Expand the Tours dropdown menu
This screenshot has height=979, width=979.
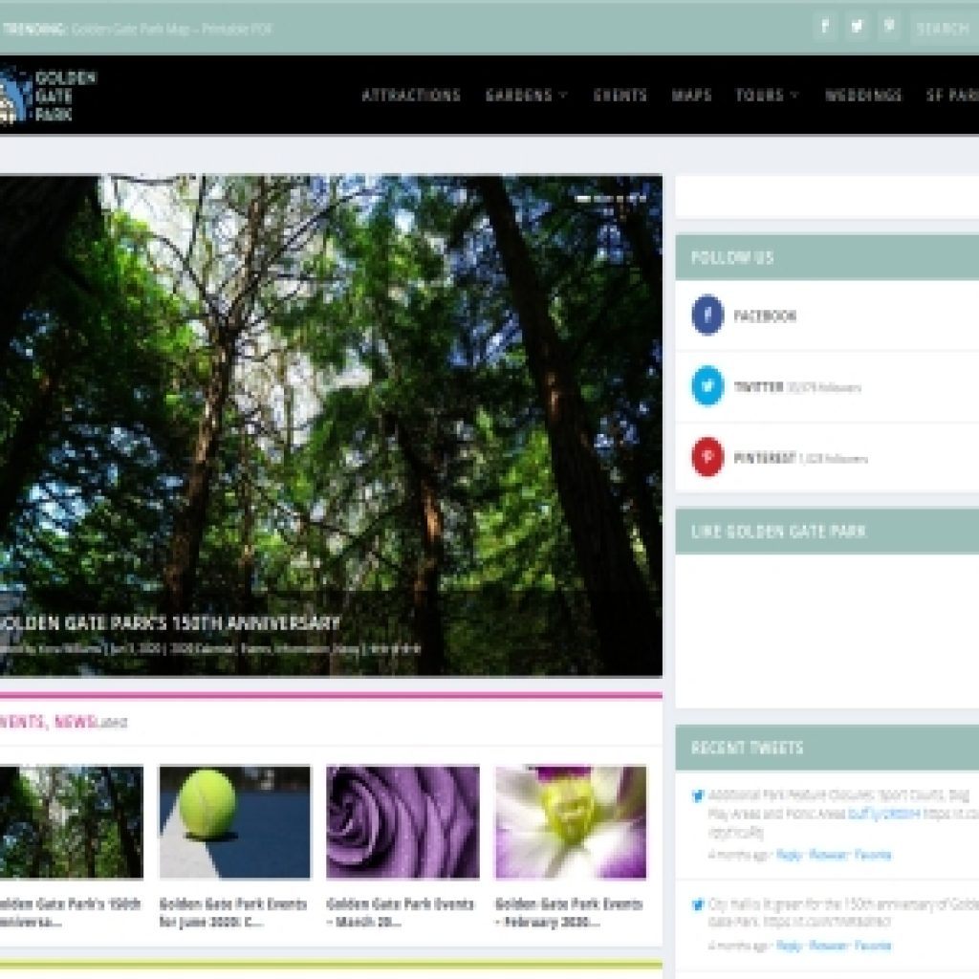pyautogui.click(x=767, y=95)
